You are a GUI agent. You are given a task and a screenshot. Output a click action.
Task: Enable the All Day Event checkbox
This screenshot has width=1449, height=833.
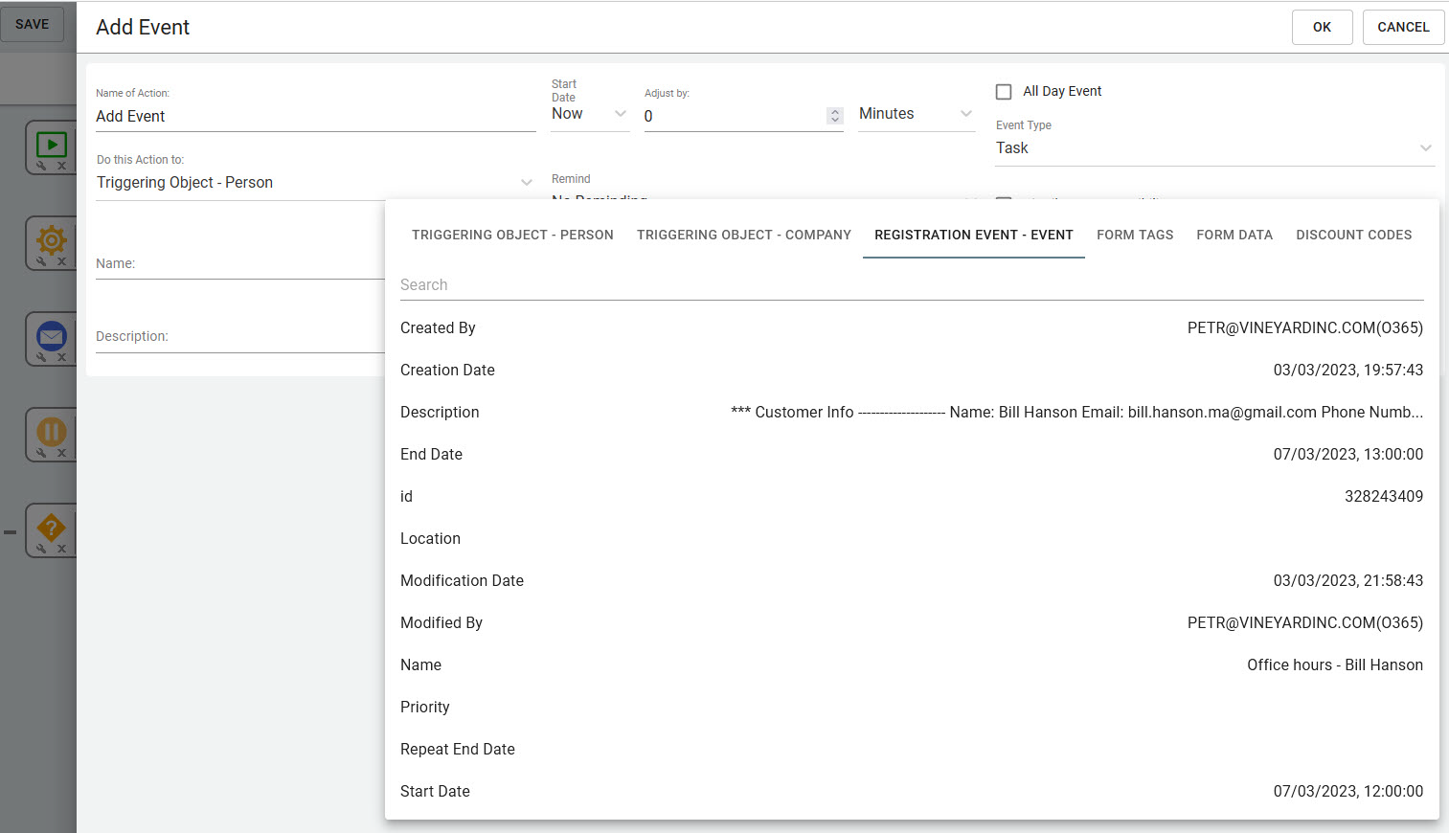tap(1004, 92)
